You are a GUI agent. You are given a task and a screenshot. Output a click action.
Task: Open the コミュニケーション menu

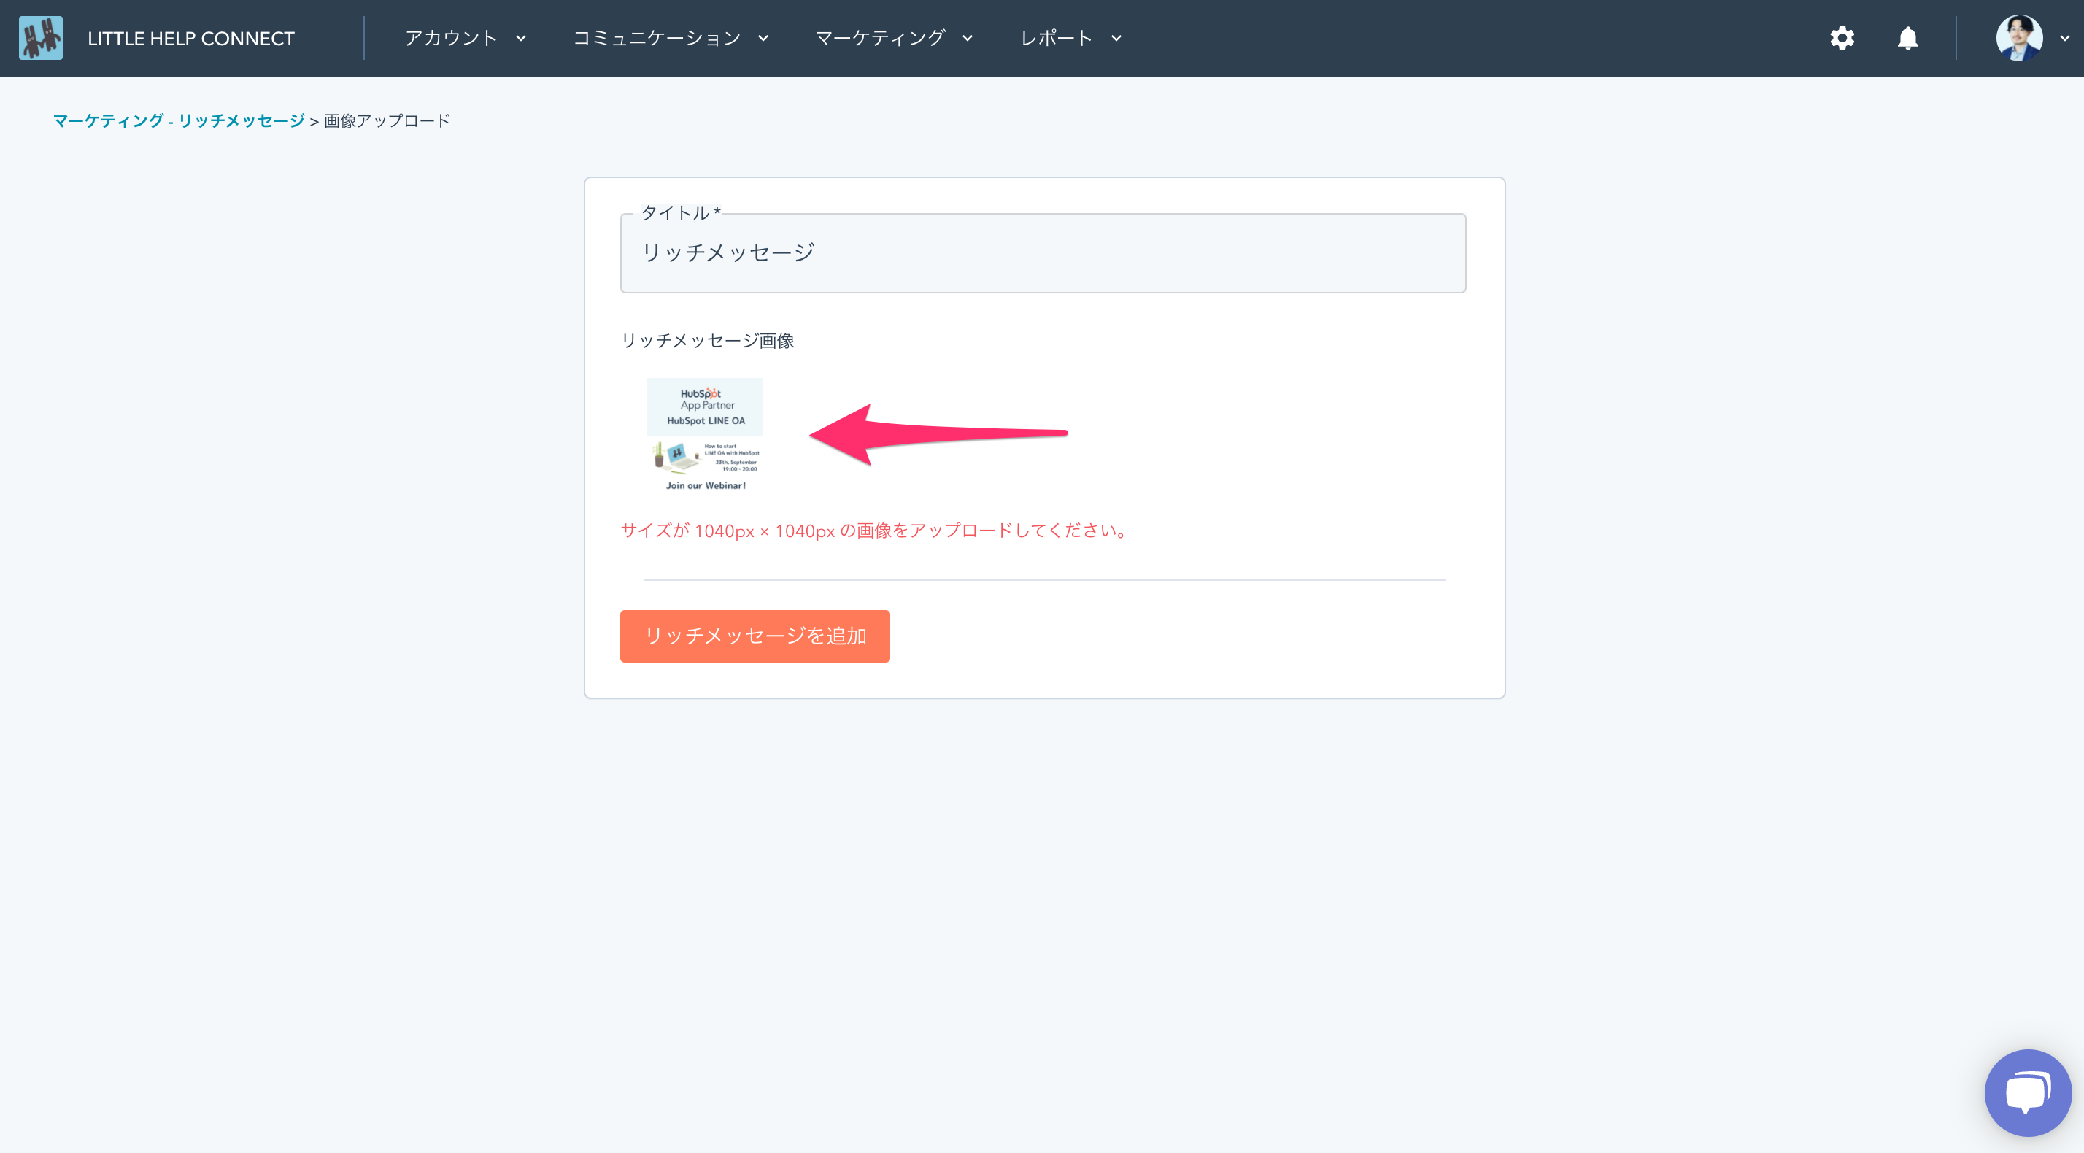pos(656,38)
